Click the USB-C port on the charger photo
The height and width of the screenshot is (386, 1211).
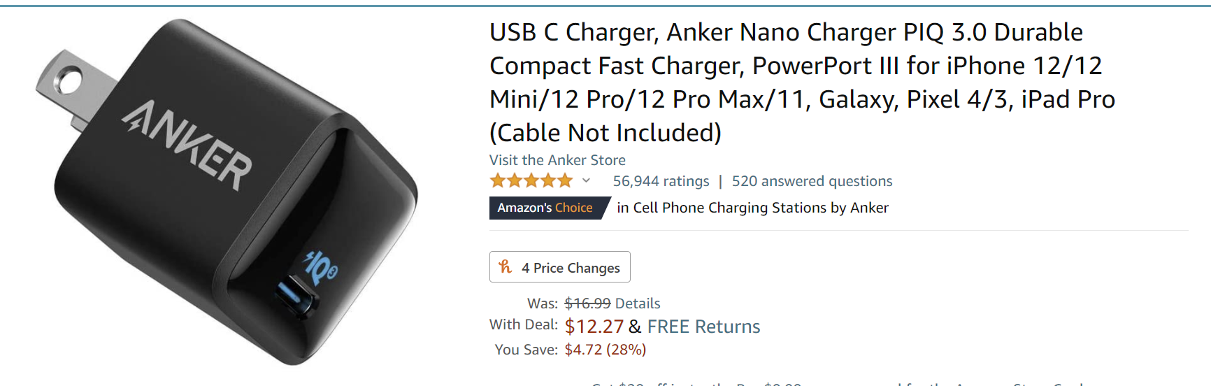tap(297, 296)
